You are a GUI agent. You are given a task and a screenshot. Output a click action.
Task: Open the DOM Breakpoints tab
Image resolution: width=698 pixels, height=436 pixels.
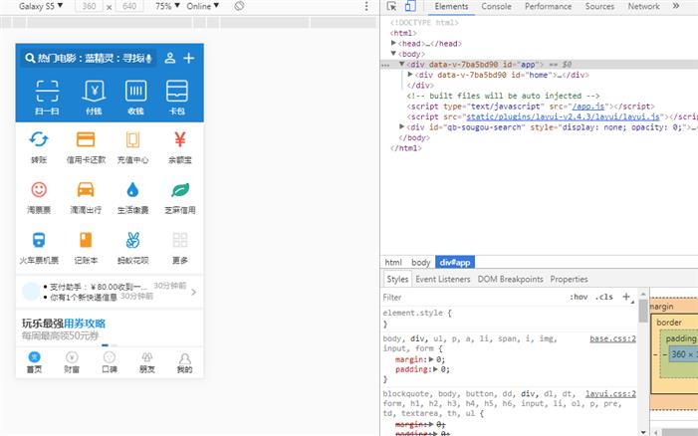[510, 279]
